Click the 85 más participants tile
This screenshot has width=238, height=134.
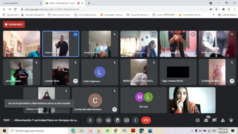pyautogui.click(x=144, y=100)
